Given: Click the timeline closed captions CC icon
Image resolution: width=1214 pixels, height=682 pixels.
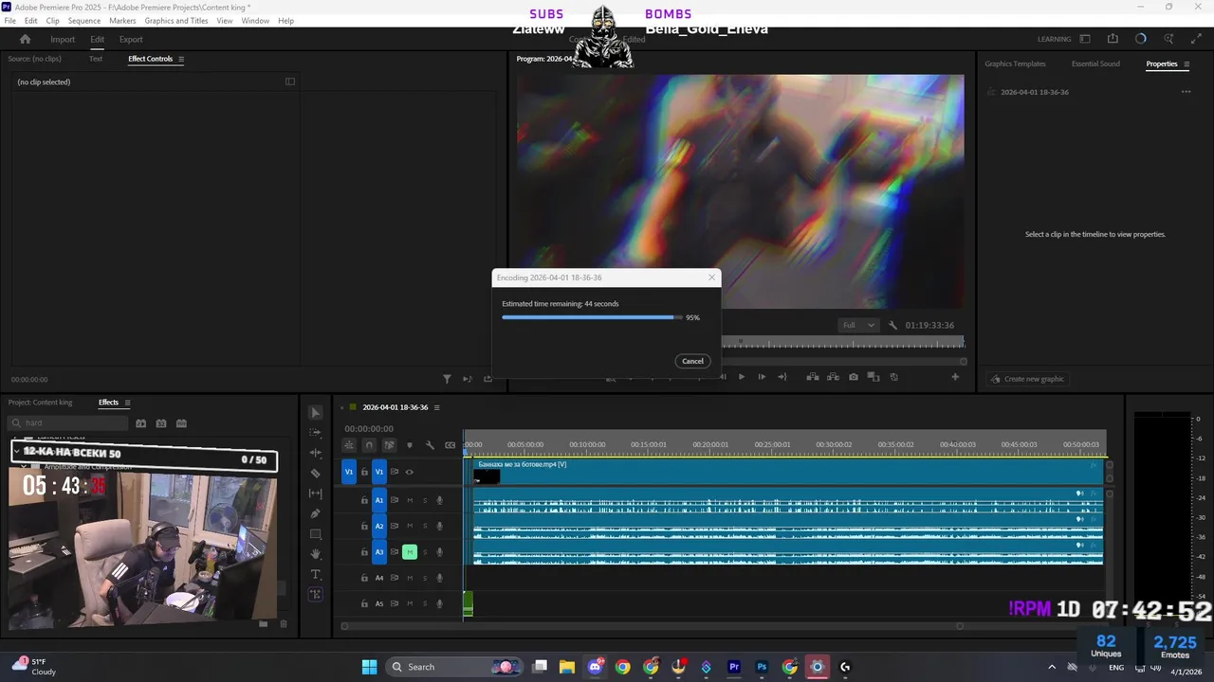Looking at the screenshot, I should point(450,445).
